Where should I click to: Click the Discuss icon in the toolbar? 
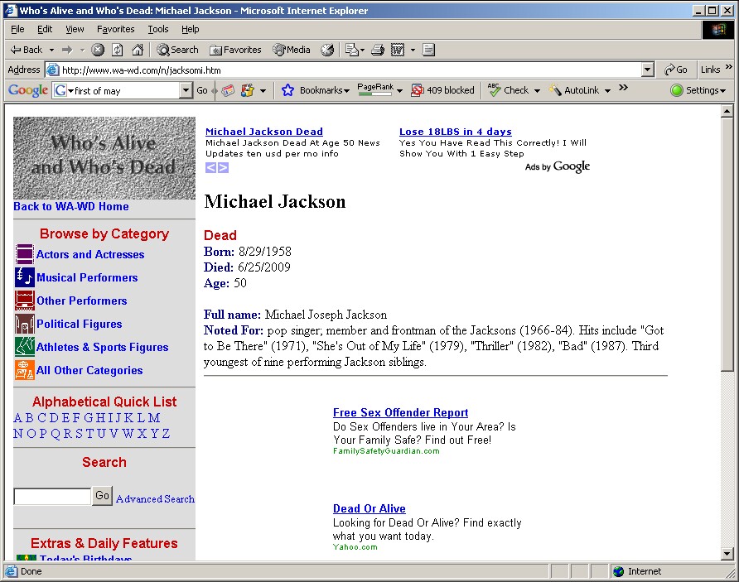tap(428, 50)
